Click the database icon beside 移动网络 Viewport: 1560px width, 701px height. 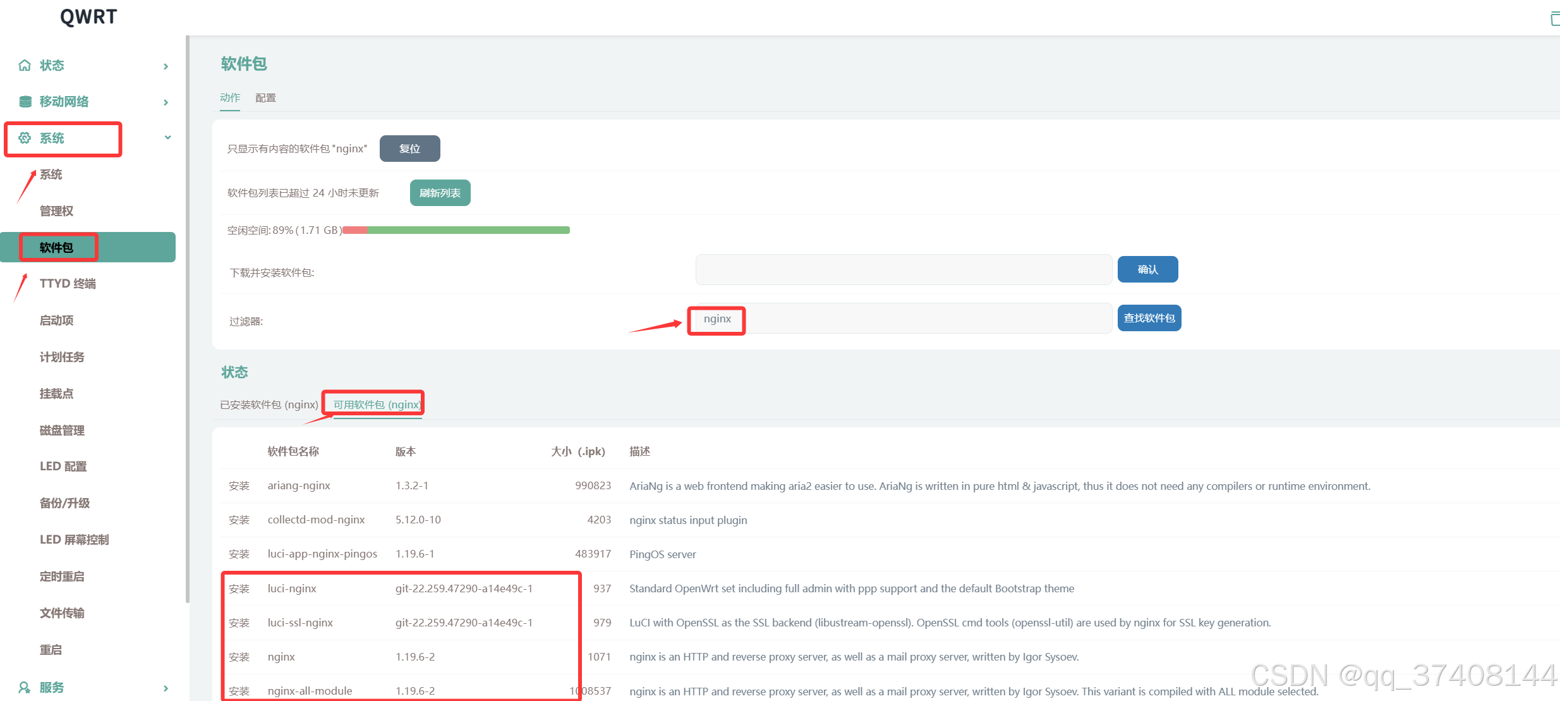pos(25,102)
